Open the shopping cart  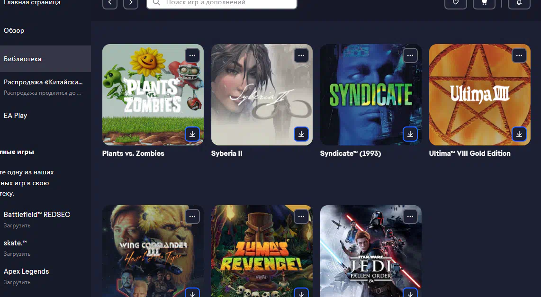coord(484,3)
